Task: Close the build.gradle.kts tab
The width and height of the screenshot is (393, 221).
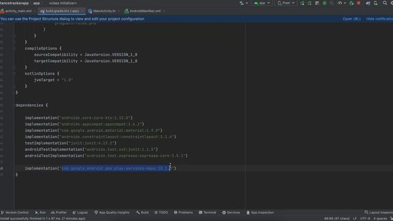Action: pos(82,11)
